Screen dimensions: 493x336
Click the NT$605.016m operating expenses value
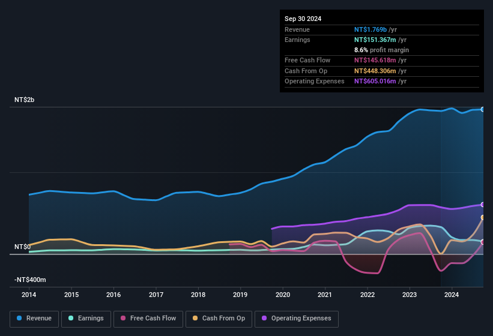[375, 82]
